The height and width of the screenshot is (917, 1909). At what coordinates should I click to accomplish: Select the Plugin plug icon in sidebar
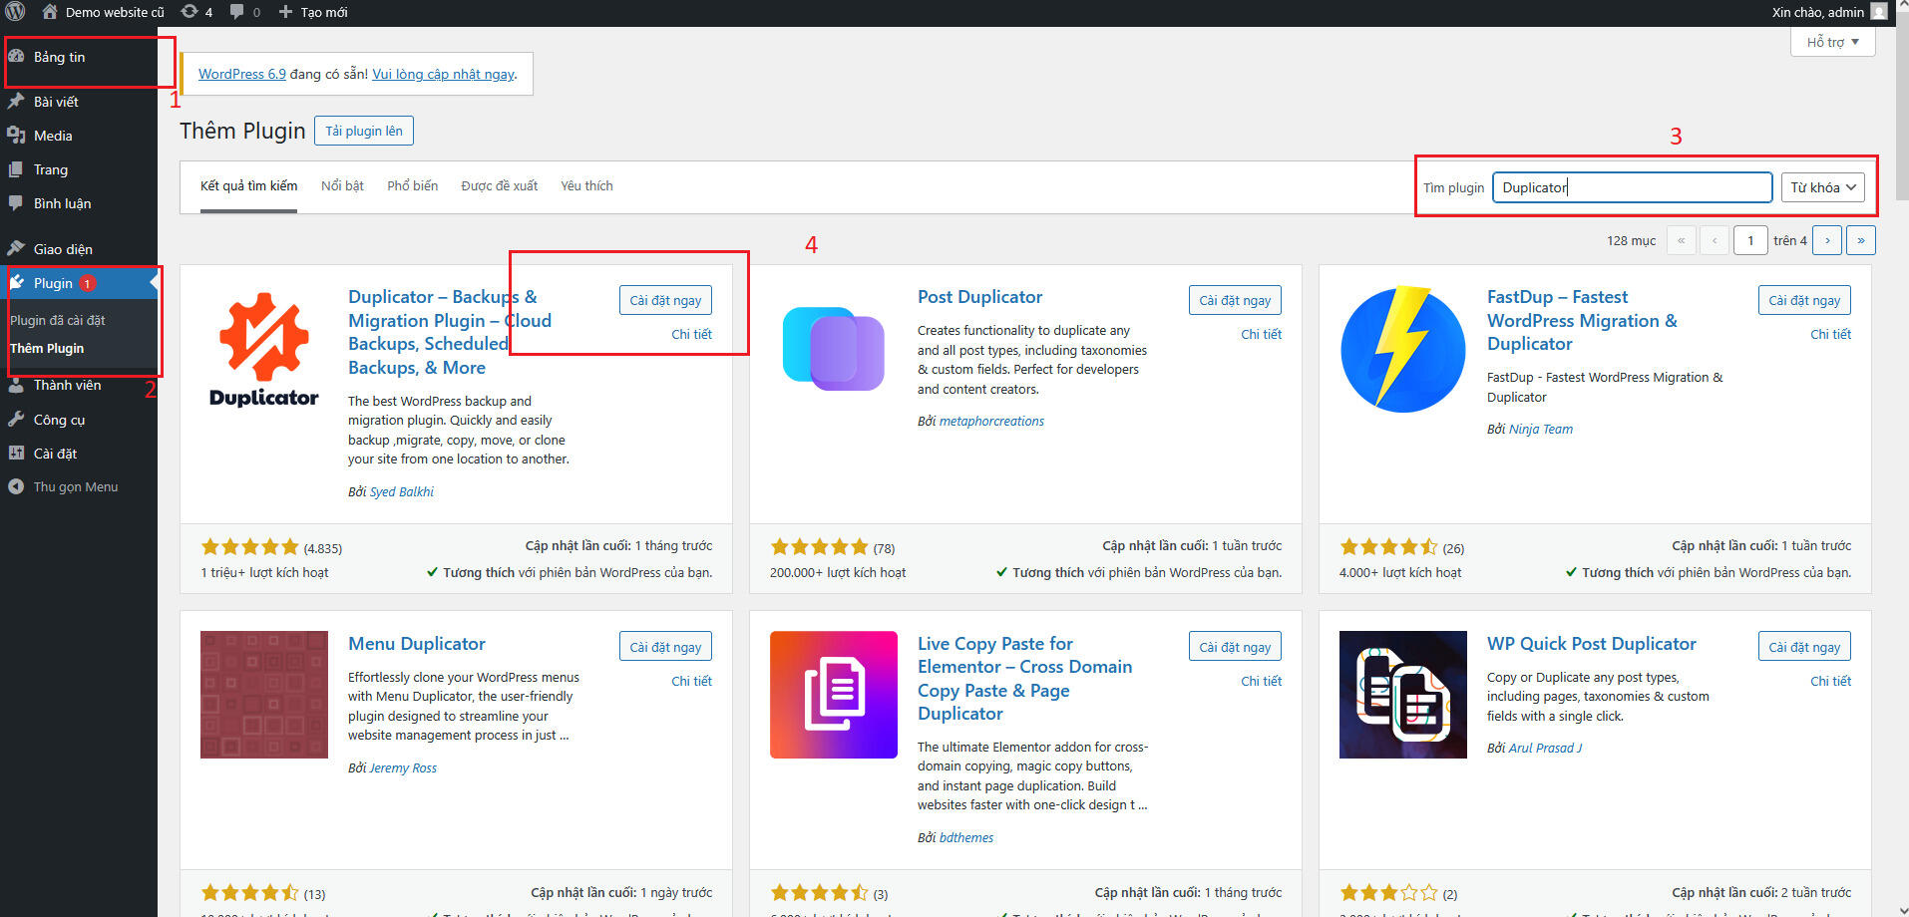click(x=19, y=282)
